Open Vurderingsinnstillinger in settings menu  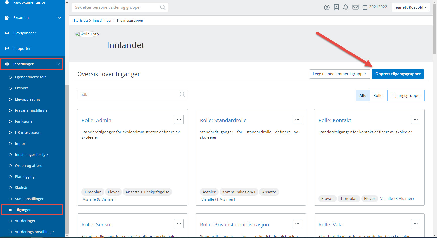34,232
